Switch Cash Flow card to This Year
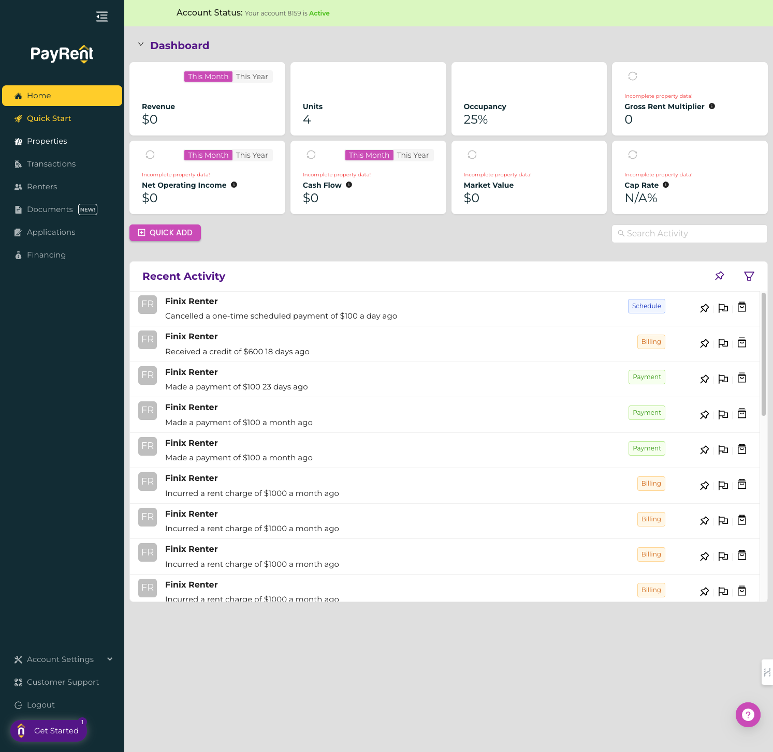The image size is (773, 752). click(413, 155)
